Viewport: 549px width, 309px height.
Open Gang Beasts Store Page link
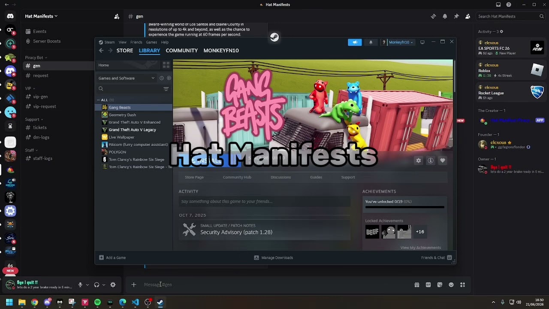[194, 177]
